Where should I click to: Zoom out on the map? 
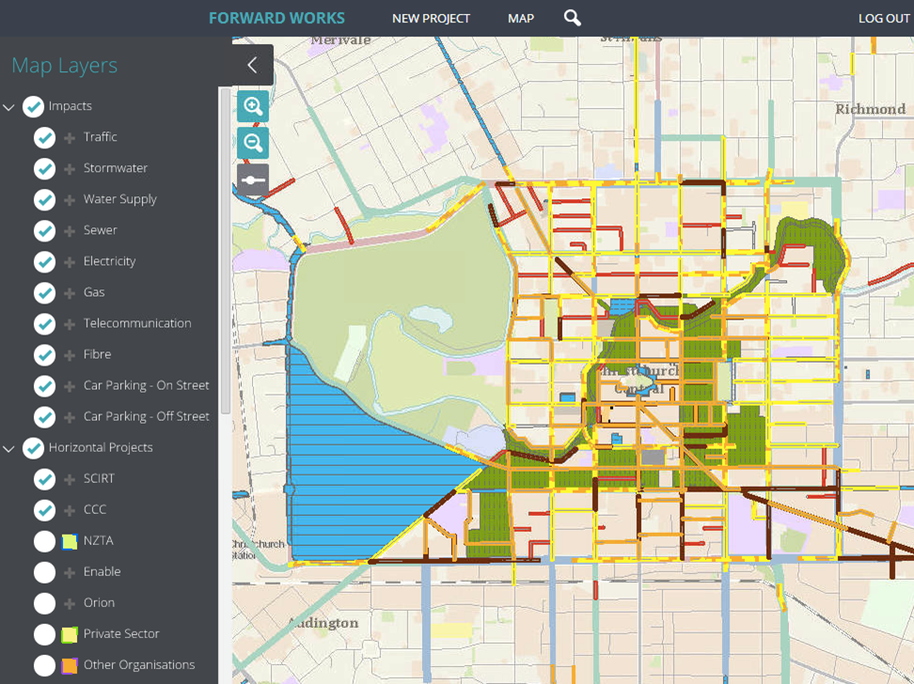coord(253,143)
